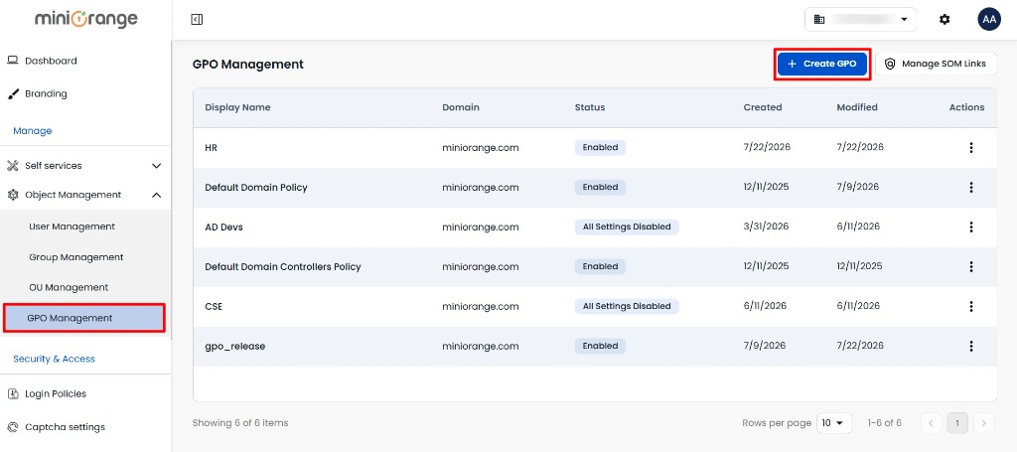The width and height of the screenshot is (1017, 452).
Task: Click created date 3/31/2026
Action: (766, 226)
